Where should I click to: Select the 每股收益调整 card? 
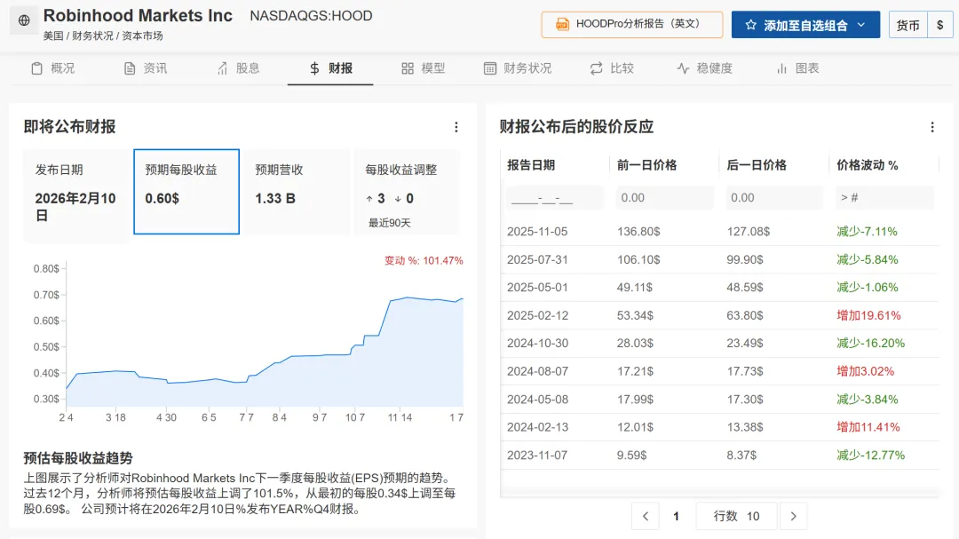[x=406, y=192]
